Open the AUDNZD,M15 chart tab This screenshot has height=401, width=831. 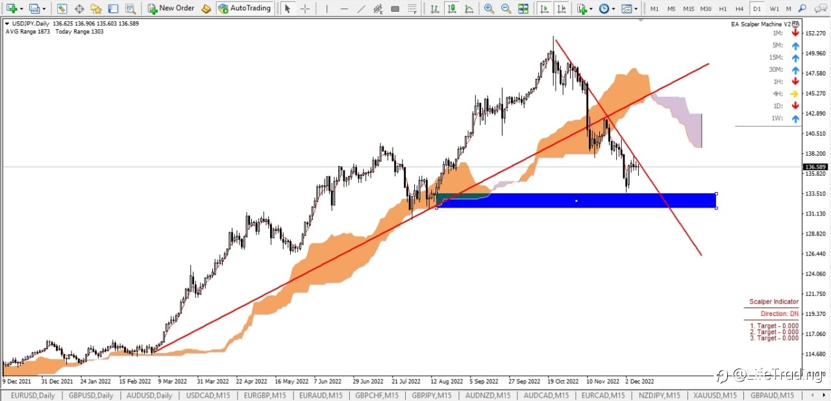[489, 395]
